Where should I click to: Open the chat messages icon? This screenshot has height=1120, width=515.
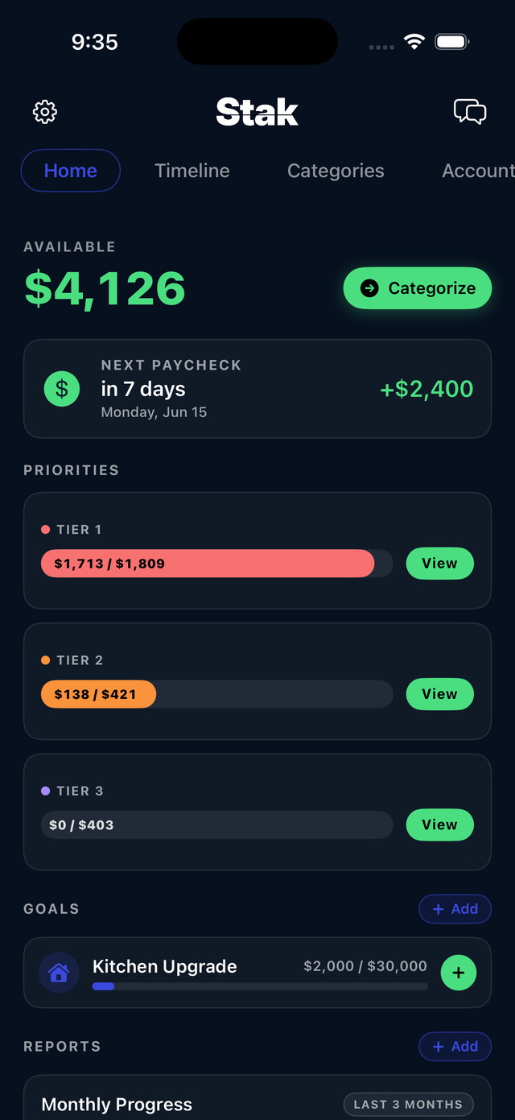pos(470,111)
